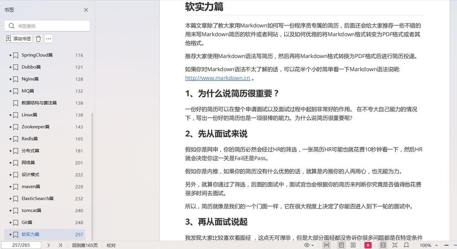Expand the 设计模式 bookmark
This screenshot has width=457, height=249.
(10, 175)
